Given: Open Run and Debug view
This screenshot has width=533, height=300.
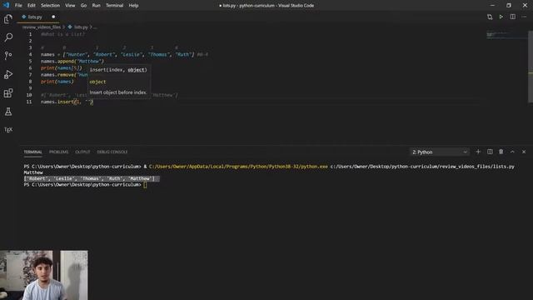Looking at the screenshot, I should tap(8, 74).
